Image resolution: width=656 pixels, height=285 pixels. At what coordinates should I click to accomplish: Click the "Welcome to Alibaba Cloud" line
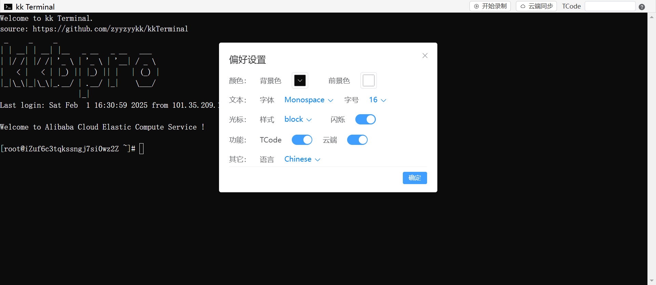(102, 127)
